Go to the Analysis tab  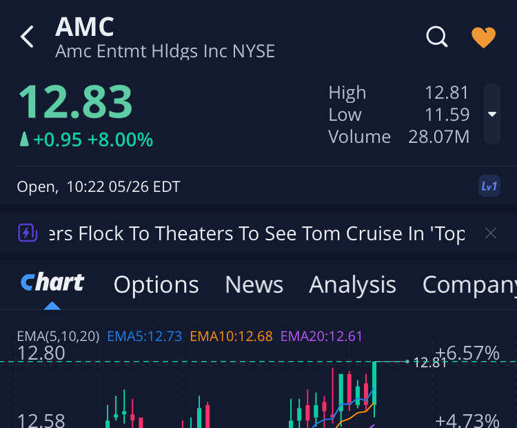pos(352,284)
